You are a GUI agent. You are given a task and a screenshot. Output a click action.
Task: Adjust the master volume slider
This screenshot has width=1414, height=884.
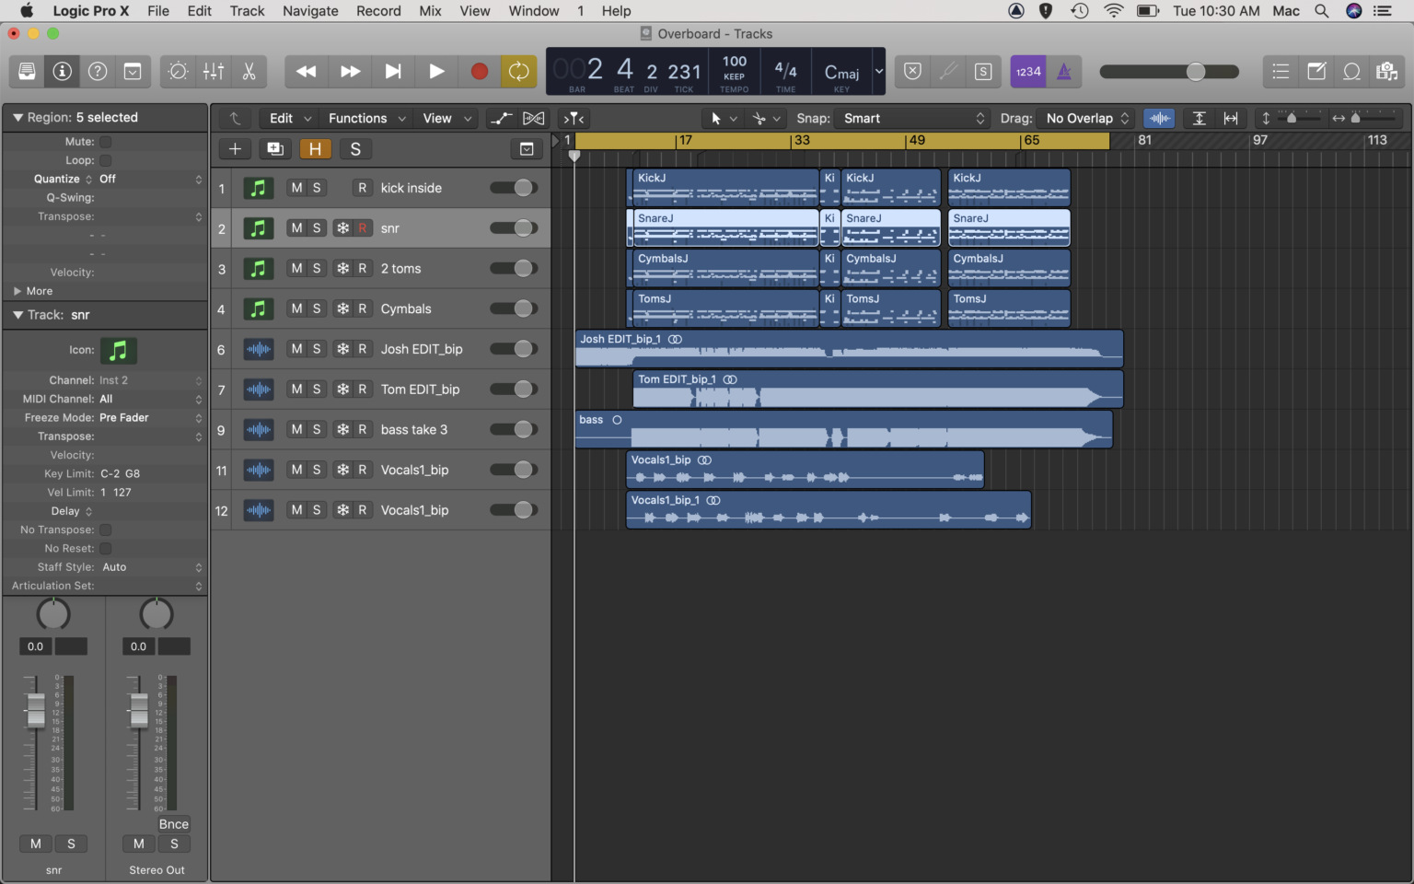click(1197, 71)
